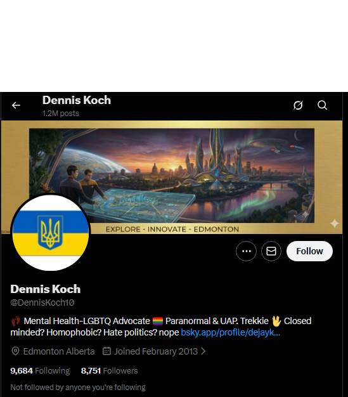Viewport: 348px width, 397px height.
Task: Click the sparkle icon on banner
Action: [335, 223]
